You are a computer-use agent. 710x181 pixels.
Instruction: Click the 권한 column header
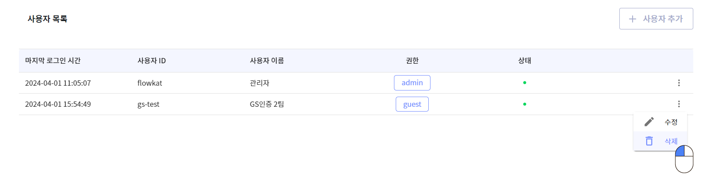pyautogui.click(x=412, y=61)
